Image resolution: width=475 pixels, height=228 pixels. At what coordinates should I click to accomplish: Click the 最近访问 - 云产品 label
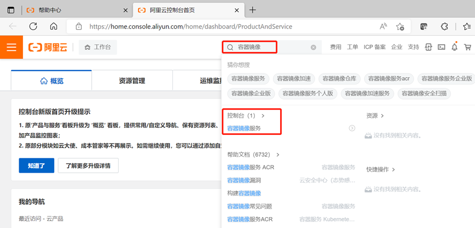[x=41, y=219]
